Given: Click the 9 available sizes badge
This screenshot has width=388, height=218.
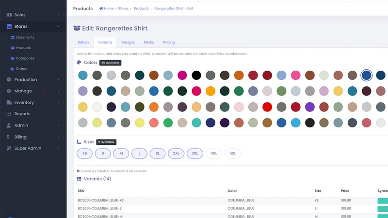Looking at the screenshot, I should pyautogui.click(x=106, y=142).
